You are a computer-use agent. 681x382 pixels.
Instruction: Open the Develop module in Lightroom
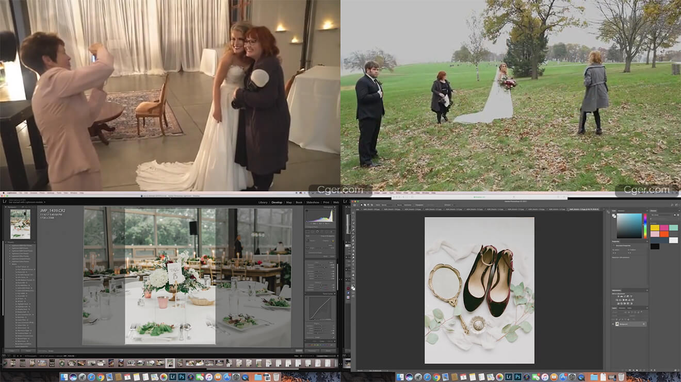(x=277, y=203)
